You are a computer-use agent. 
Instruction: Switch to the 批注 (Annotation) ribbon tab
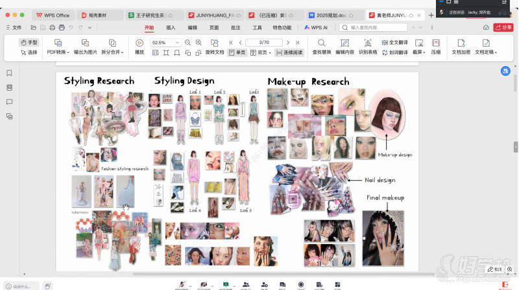(235, 28)
